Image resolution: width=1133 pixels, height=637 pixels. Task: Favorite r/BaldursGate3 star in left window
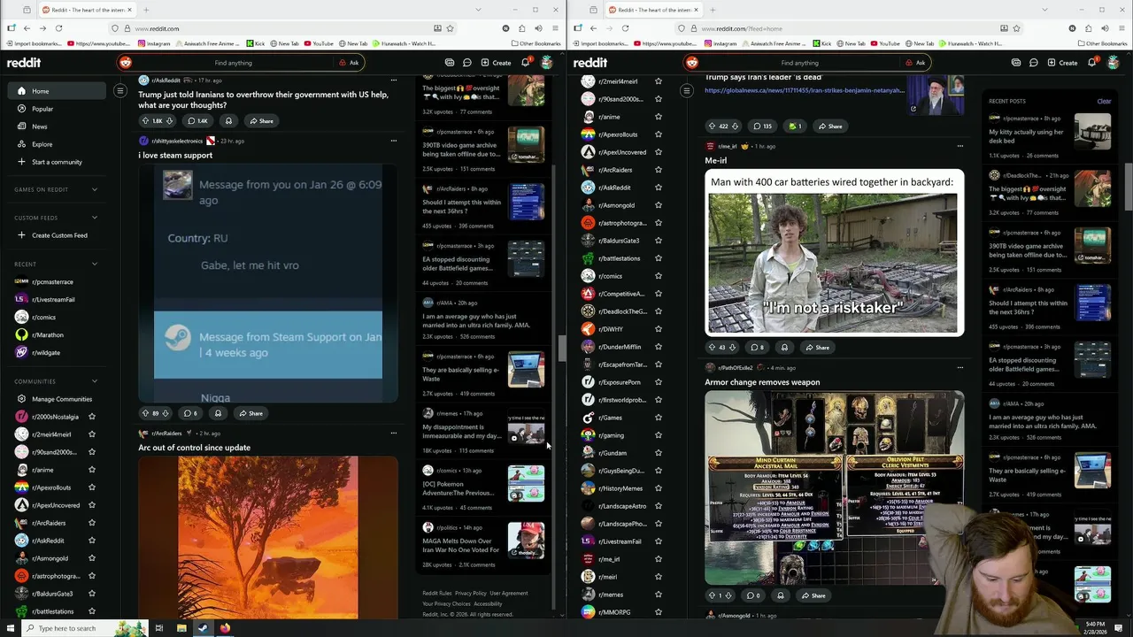click(92, 594)
